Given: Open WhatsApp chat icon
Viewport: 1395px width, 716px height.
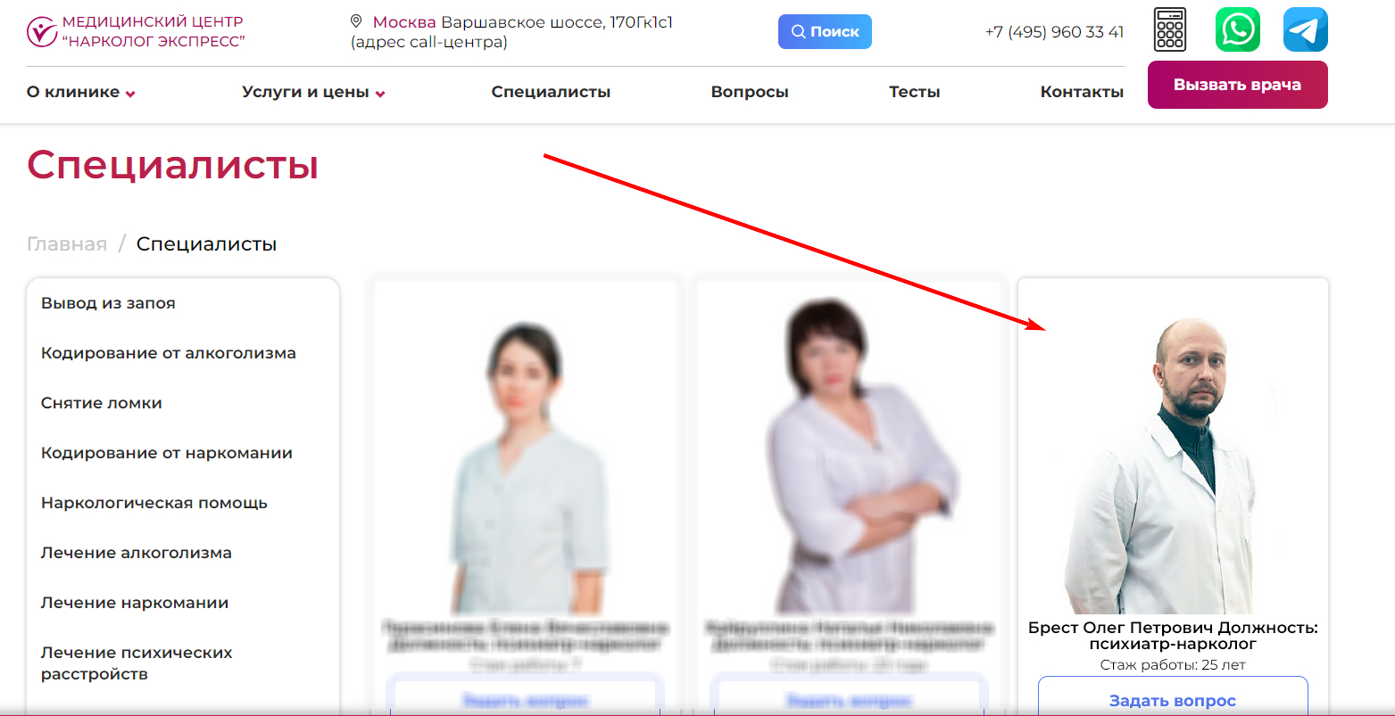Looking at the screenshot, I should pyautogui.click(x=1237, y=29).
